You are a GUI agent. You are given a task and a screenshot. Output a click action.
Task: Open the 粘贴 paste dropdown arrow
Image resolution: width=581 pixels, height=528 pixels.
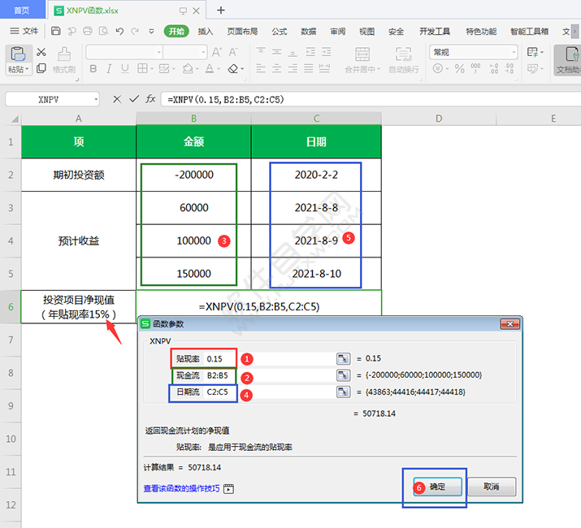click(28, 69)
